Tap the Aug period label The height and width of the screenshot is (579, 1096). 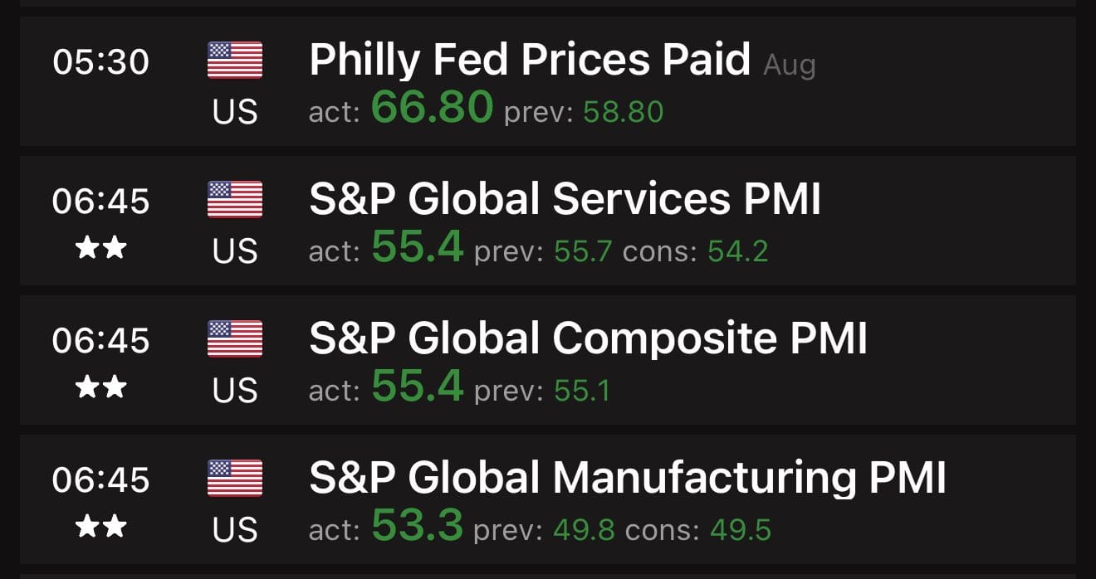[x=789, y=66]
